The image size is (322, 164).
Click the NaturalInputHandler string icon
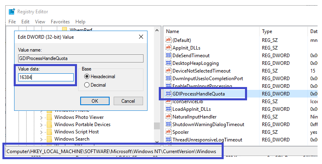(168, 116)
